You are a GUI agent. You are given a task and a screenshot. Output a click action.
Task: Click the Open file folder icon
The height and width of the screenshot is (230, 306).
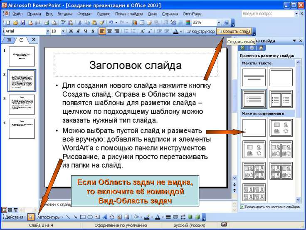coord(15,22)
